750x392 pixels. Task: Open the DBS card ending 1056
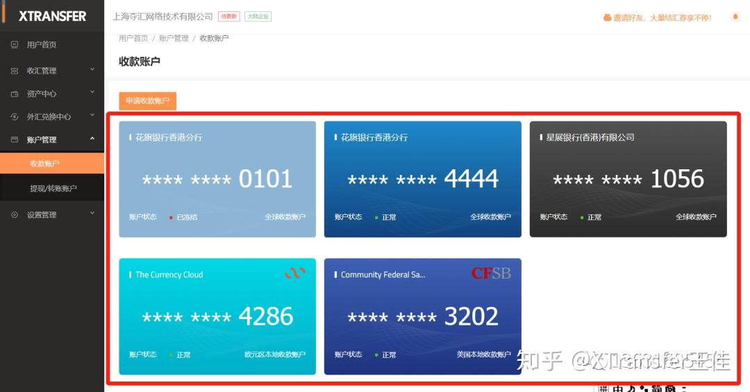click(628, 179)
